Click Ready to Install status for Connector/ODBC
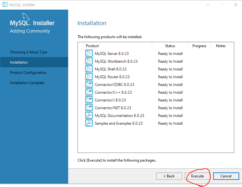 point(170,85)
